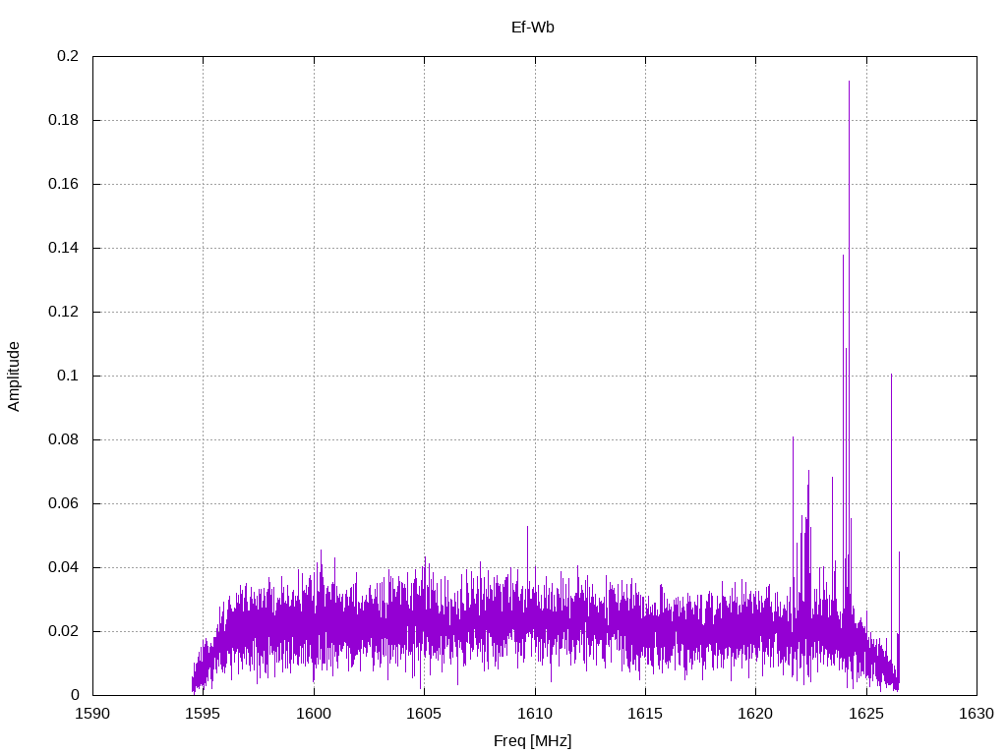
Task: Click the x-axis tick label 1625
Action: 866,714
